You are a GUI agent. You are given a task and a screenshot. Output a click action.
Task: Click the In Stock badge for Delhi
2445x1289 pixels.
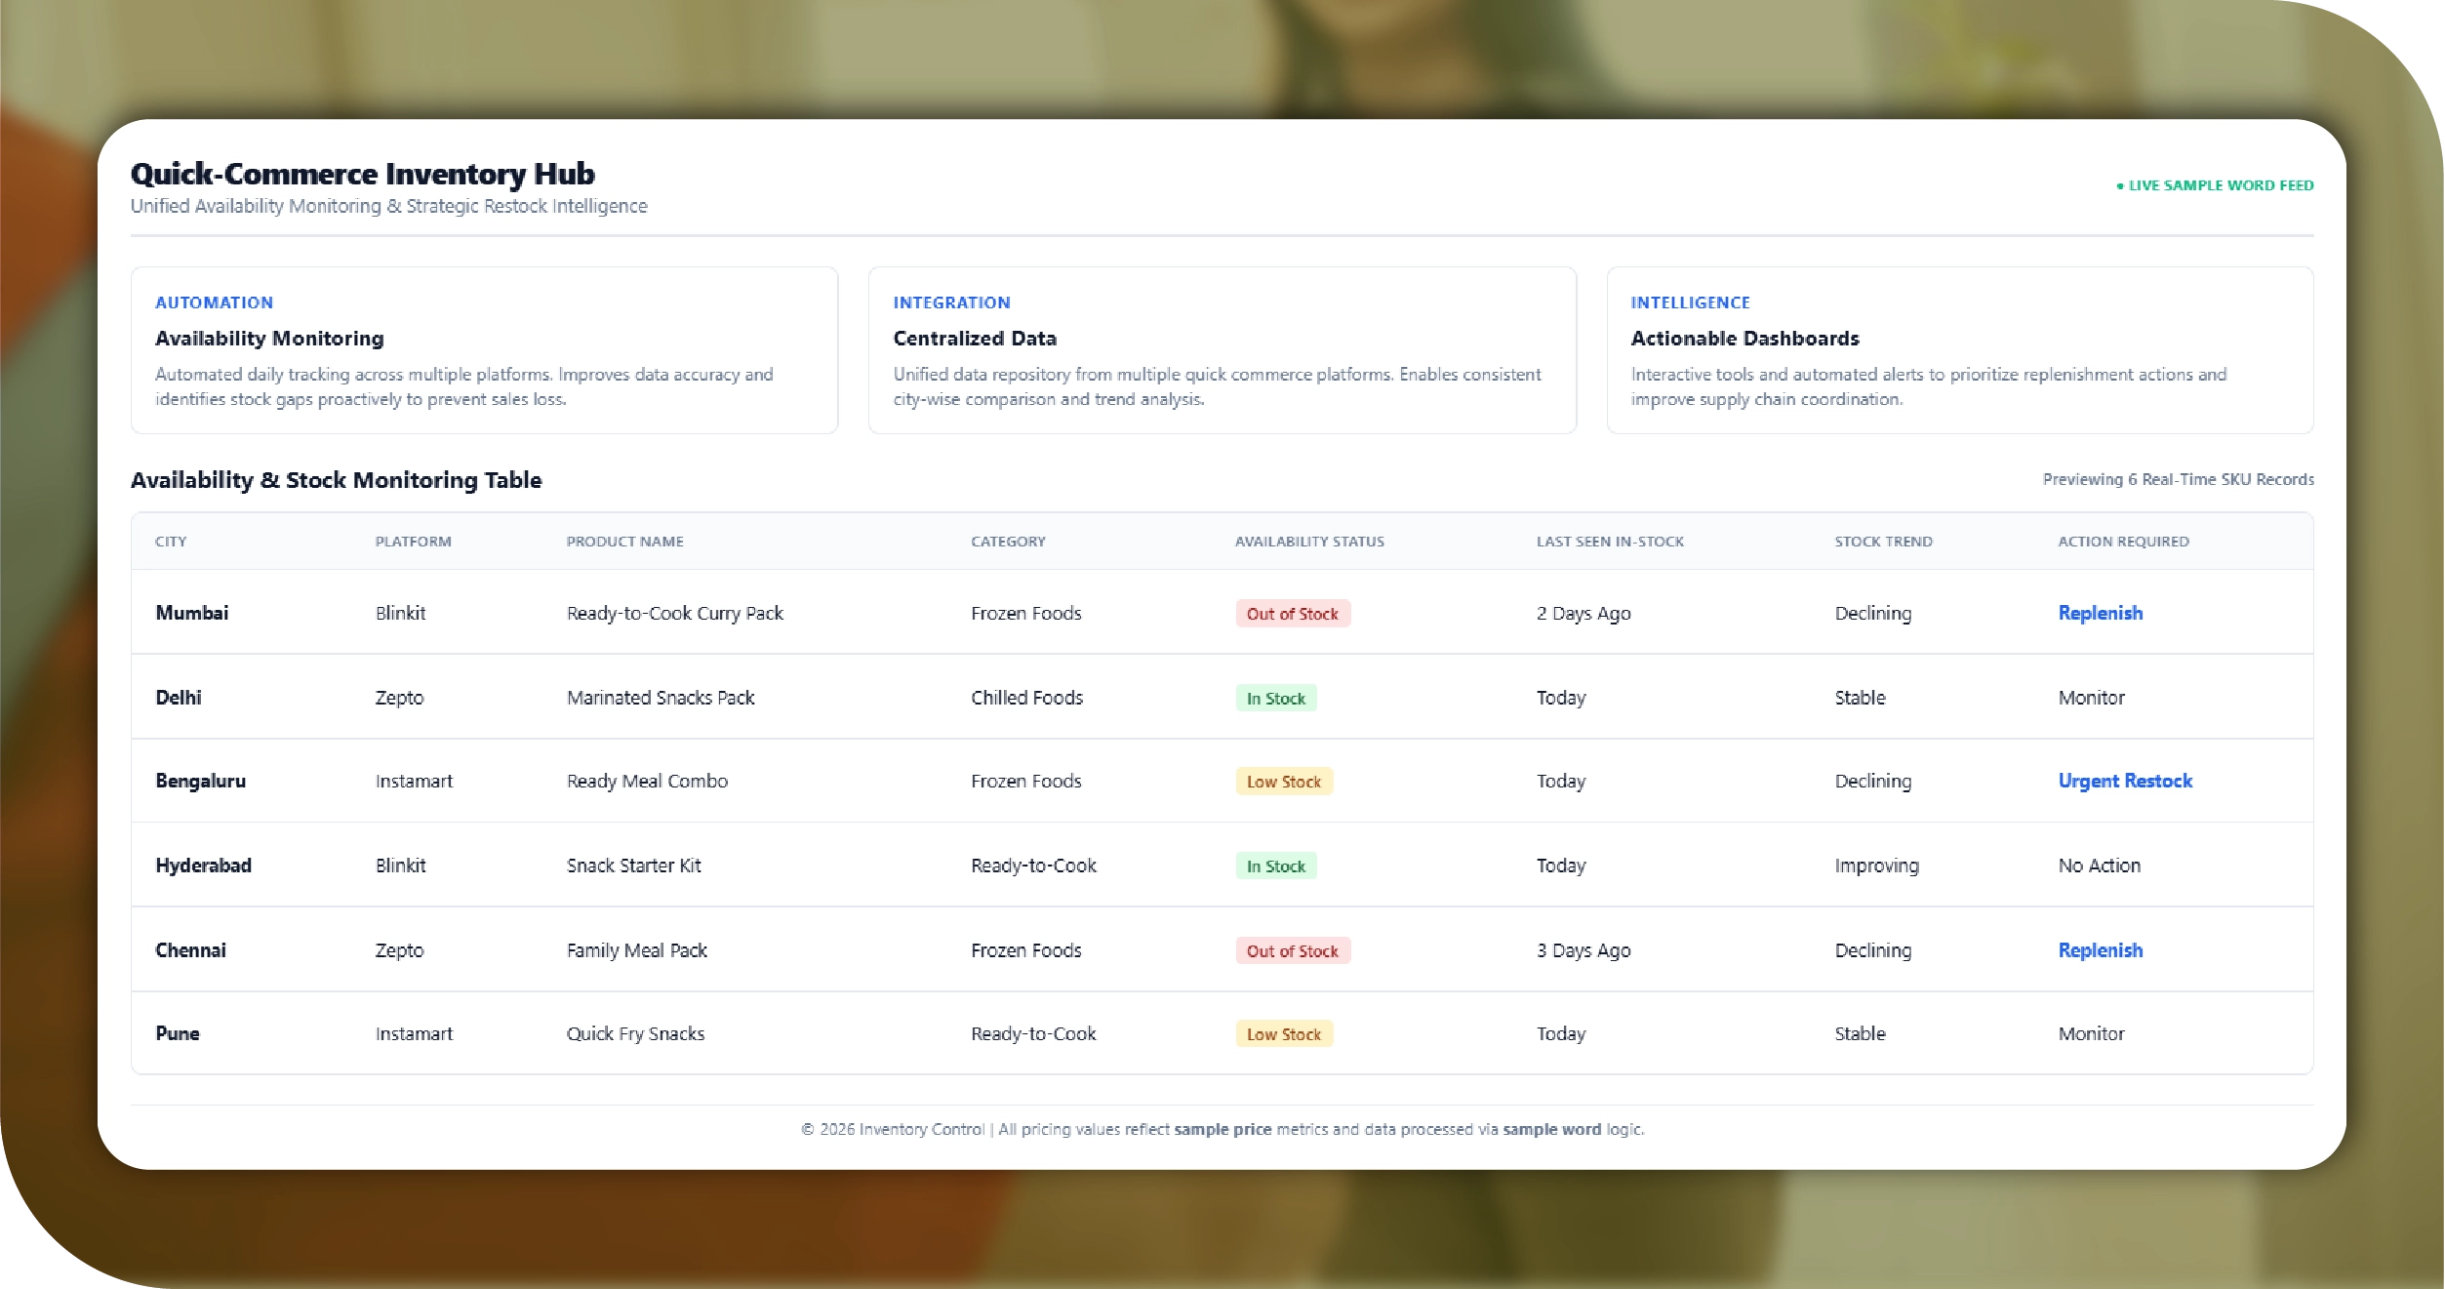1275,699
